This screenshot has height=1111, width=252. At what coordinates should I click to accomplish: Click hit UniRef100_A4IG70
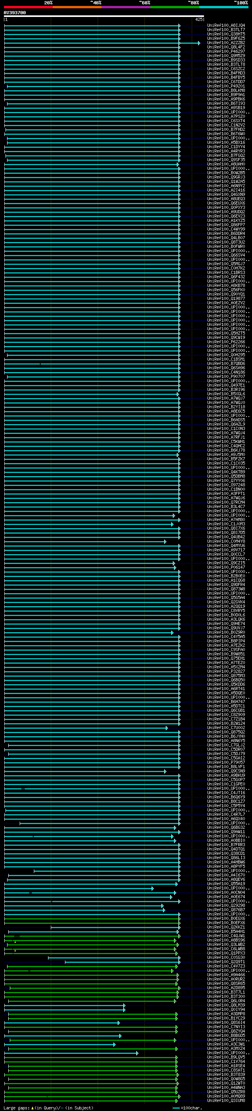tap(226, 875)
